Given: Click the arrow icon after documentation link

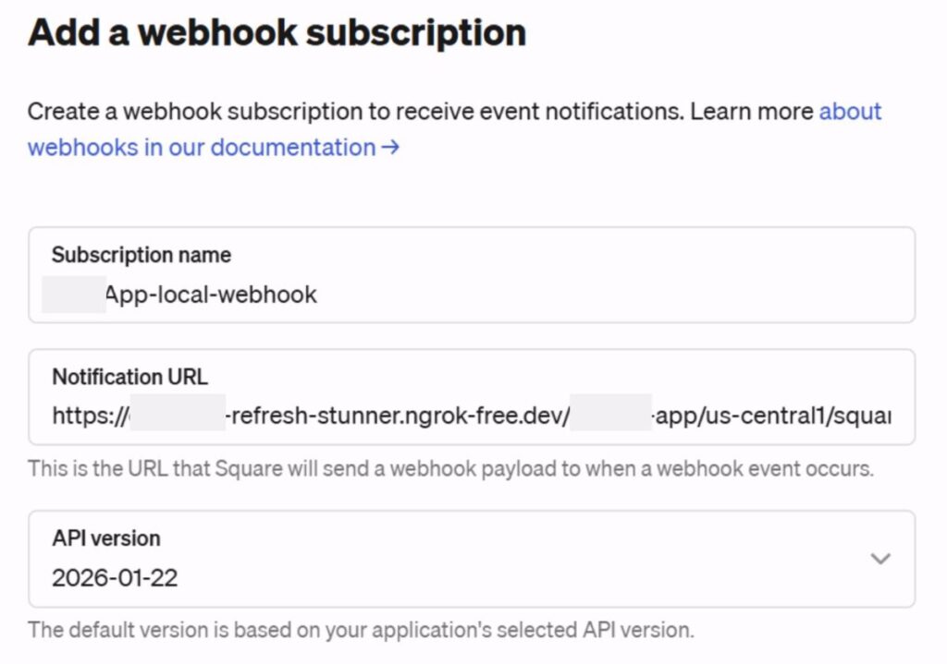Looking at the screenshot, I should point(390,148).
